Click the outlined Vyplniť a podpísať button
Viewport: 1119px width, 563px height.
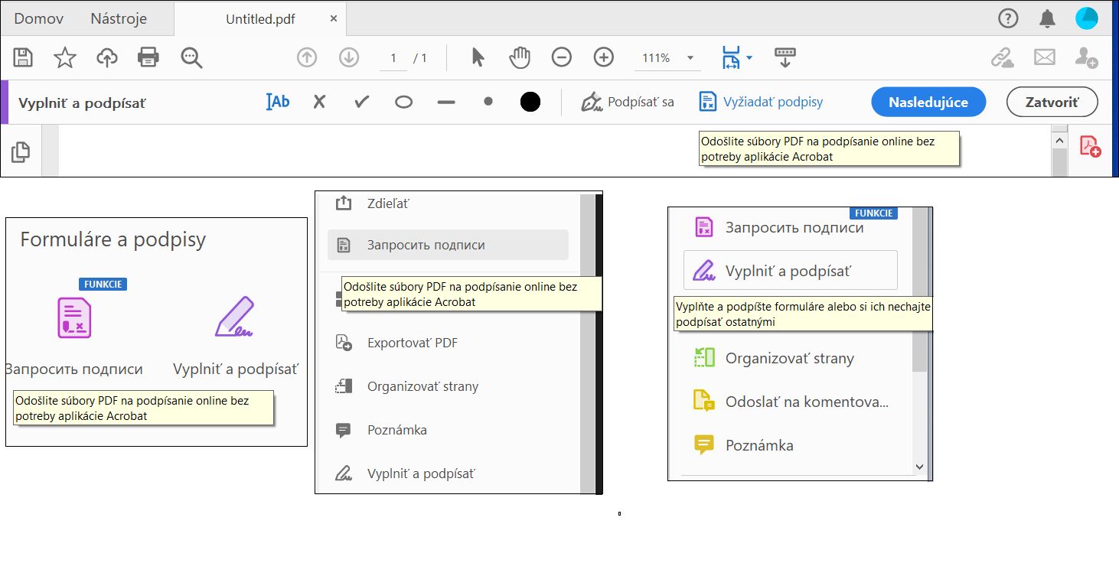pos(790,271)
